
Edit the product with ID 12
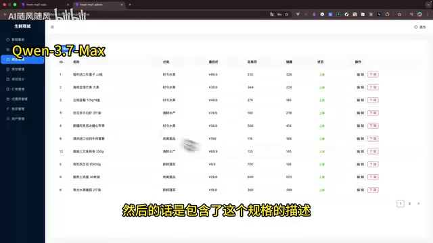(361, 151)
